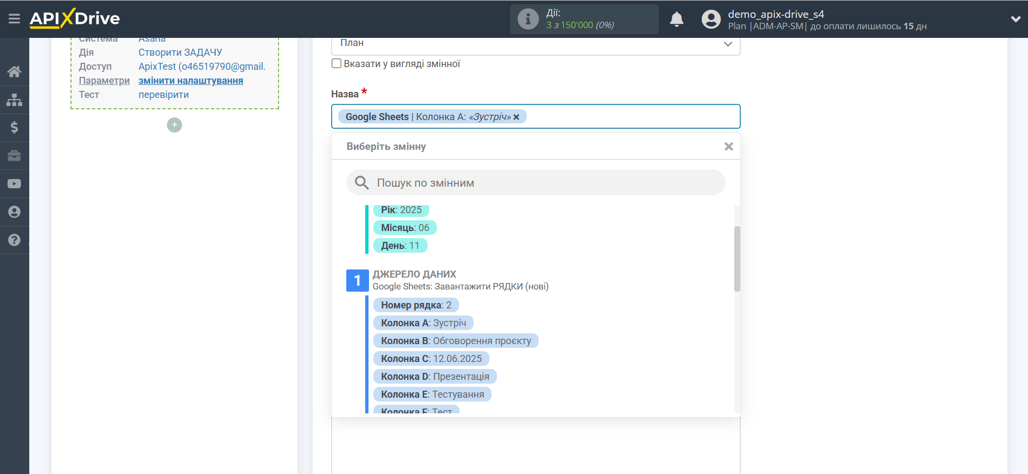The height and width of the screenshot is (474, 1028).
Task: Click the 'Параметри' label
Action: click(104, 81)
